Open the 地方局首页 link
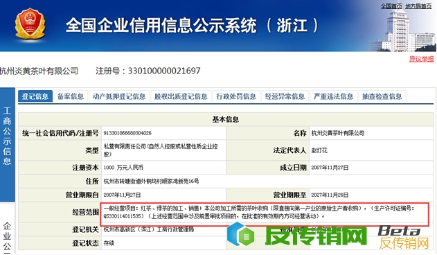This screenshot has height=255, width=437. tap(418, 6)
